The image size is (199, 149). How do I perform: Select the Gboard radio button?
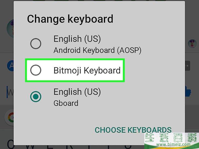pyautogui.click(x=36, y=97)
